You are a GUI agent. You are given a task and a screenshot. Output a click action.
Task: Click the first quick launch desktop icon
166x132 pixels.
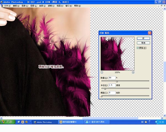(x=19, y=122)
